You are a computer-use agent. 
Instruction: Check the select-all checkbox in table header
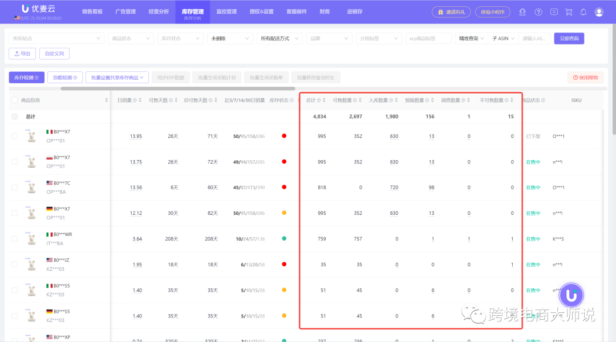pyautogui.click(x=14, y=100)
